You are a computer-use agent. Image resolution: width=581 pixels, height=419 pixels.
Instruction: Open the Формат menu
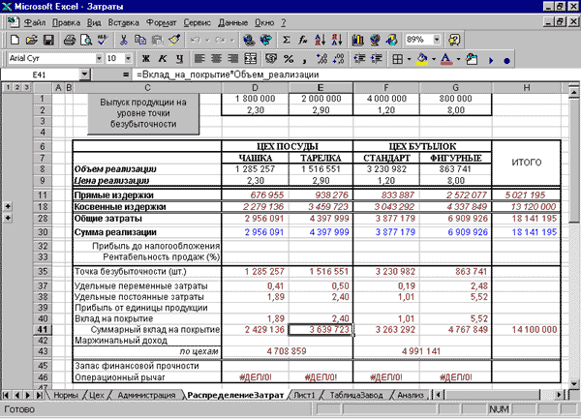pyautogui.click(x=161, y=22)
